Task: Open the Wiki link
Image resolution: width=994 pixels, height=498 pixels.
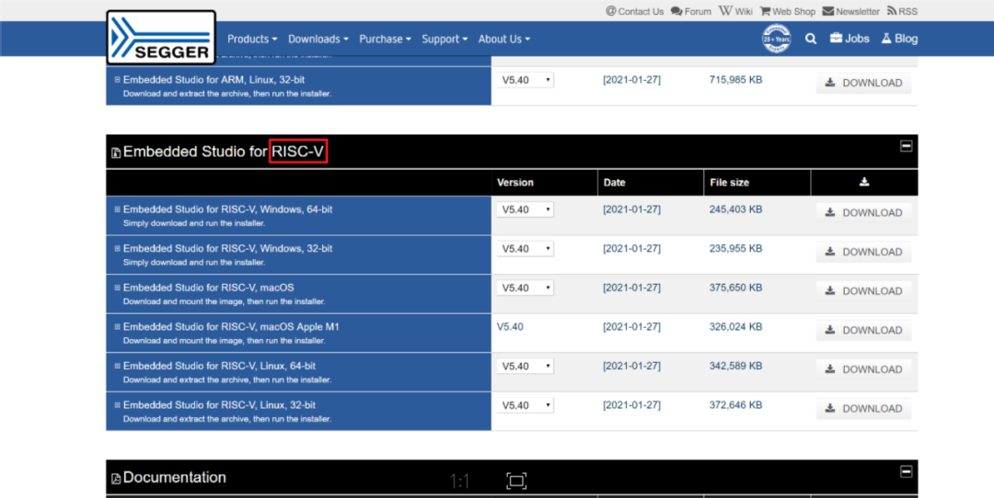Action: pyautogui.click(x=735, y=11)
